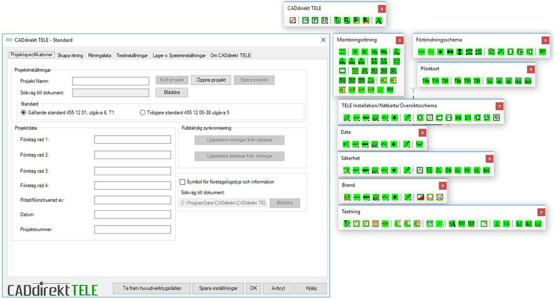Click the red settings icon in CADdirekt TELE toolbar
The height and width of the screenshot is (299, 554).
(293, 21)
